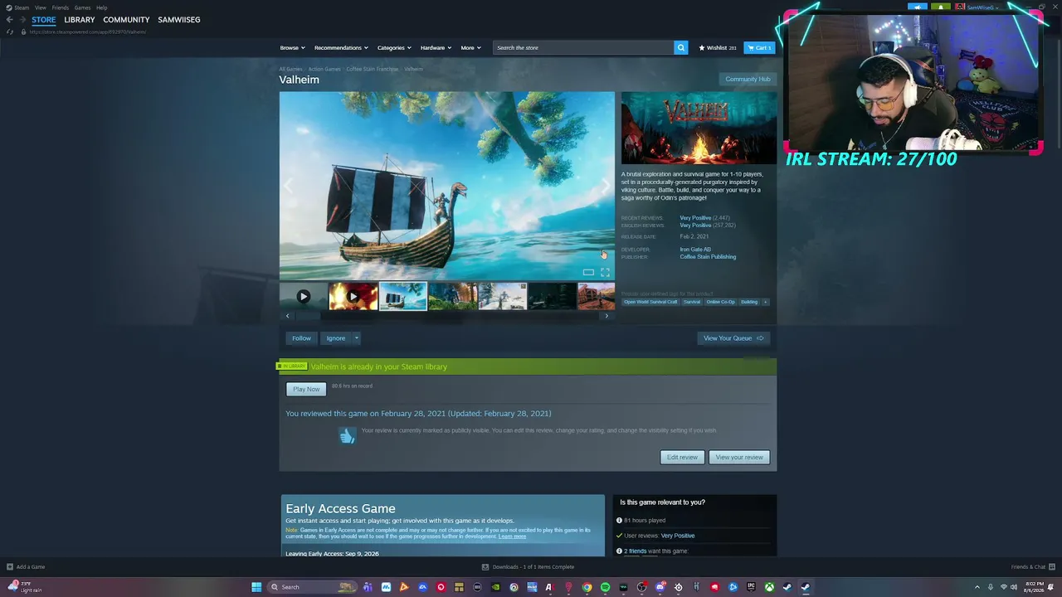Viewport: 1062px width, 597px height.
Task: Click the Steam forward navigation arrow
Action: [22, 20]
